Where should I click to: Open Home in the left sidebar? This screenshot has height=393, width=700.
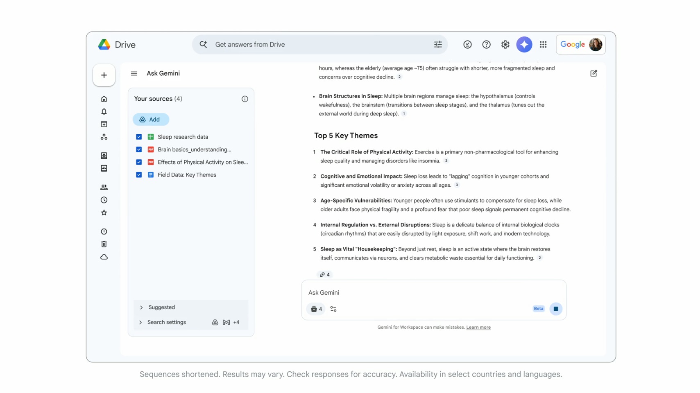[104, 99]
